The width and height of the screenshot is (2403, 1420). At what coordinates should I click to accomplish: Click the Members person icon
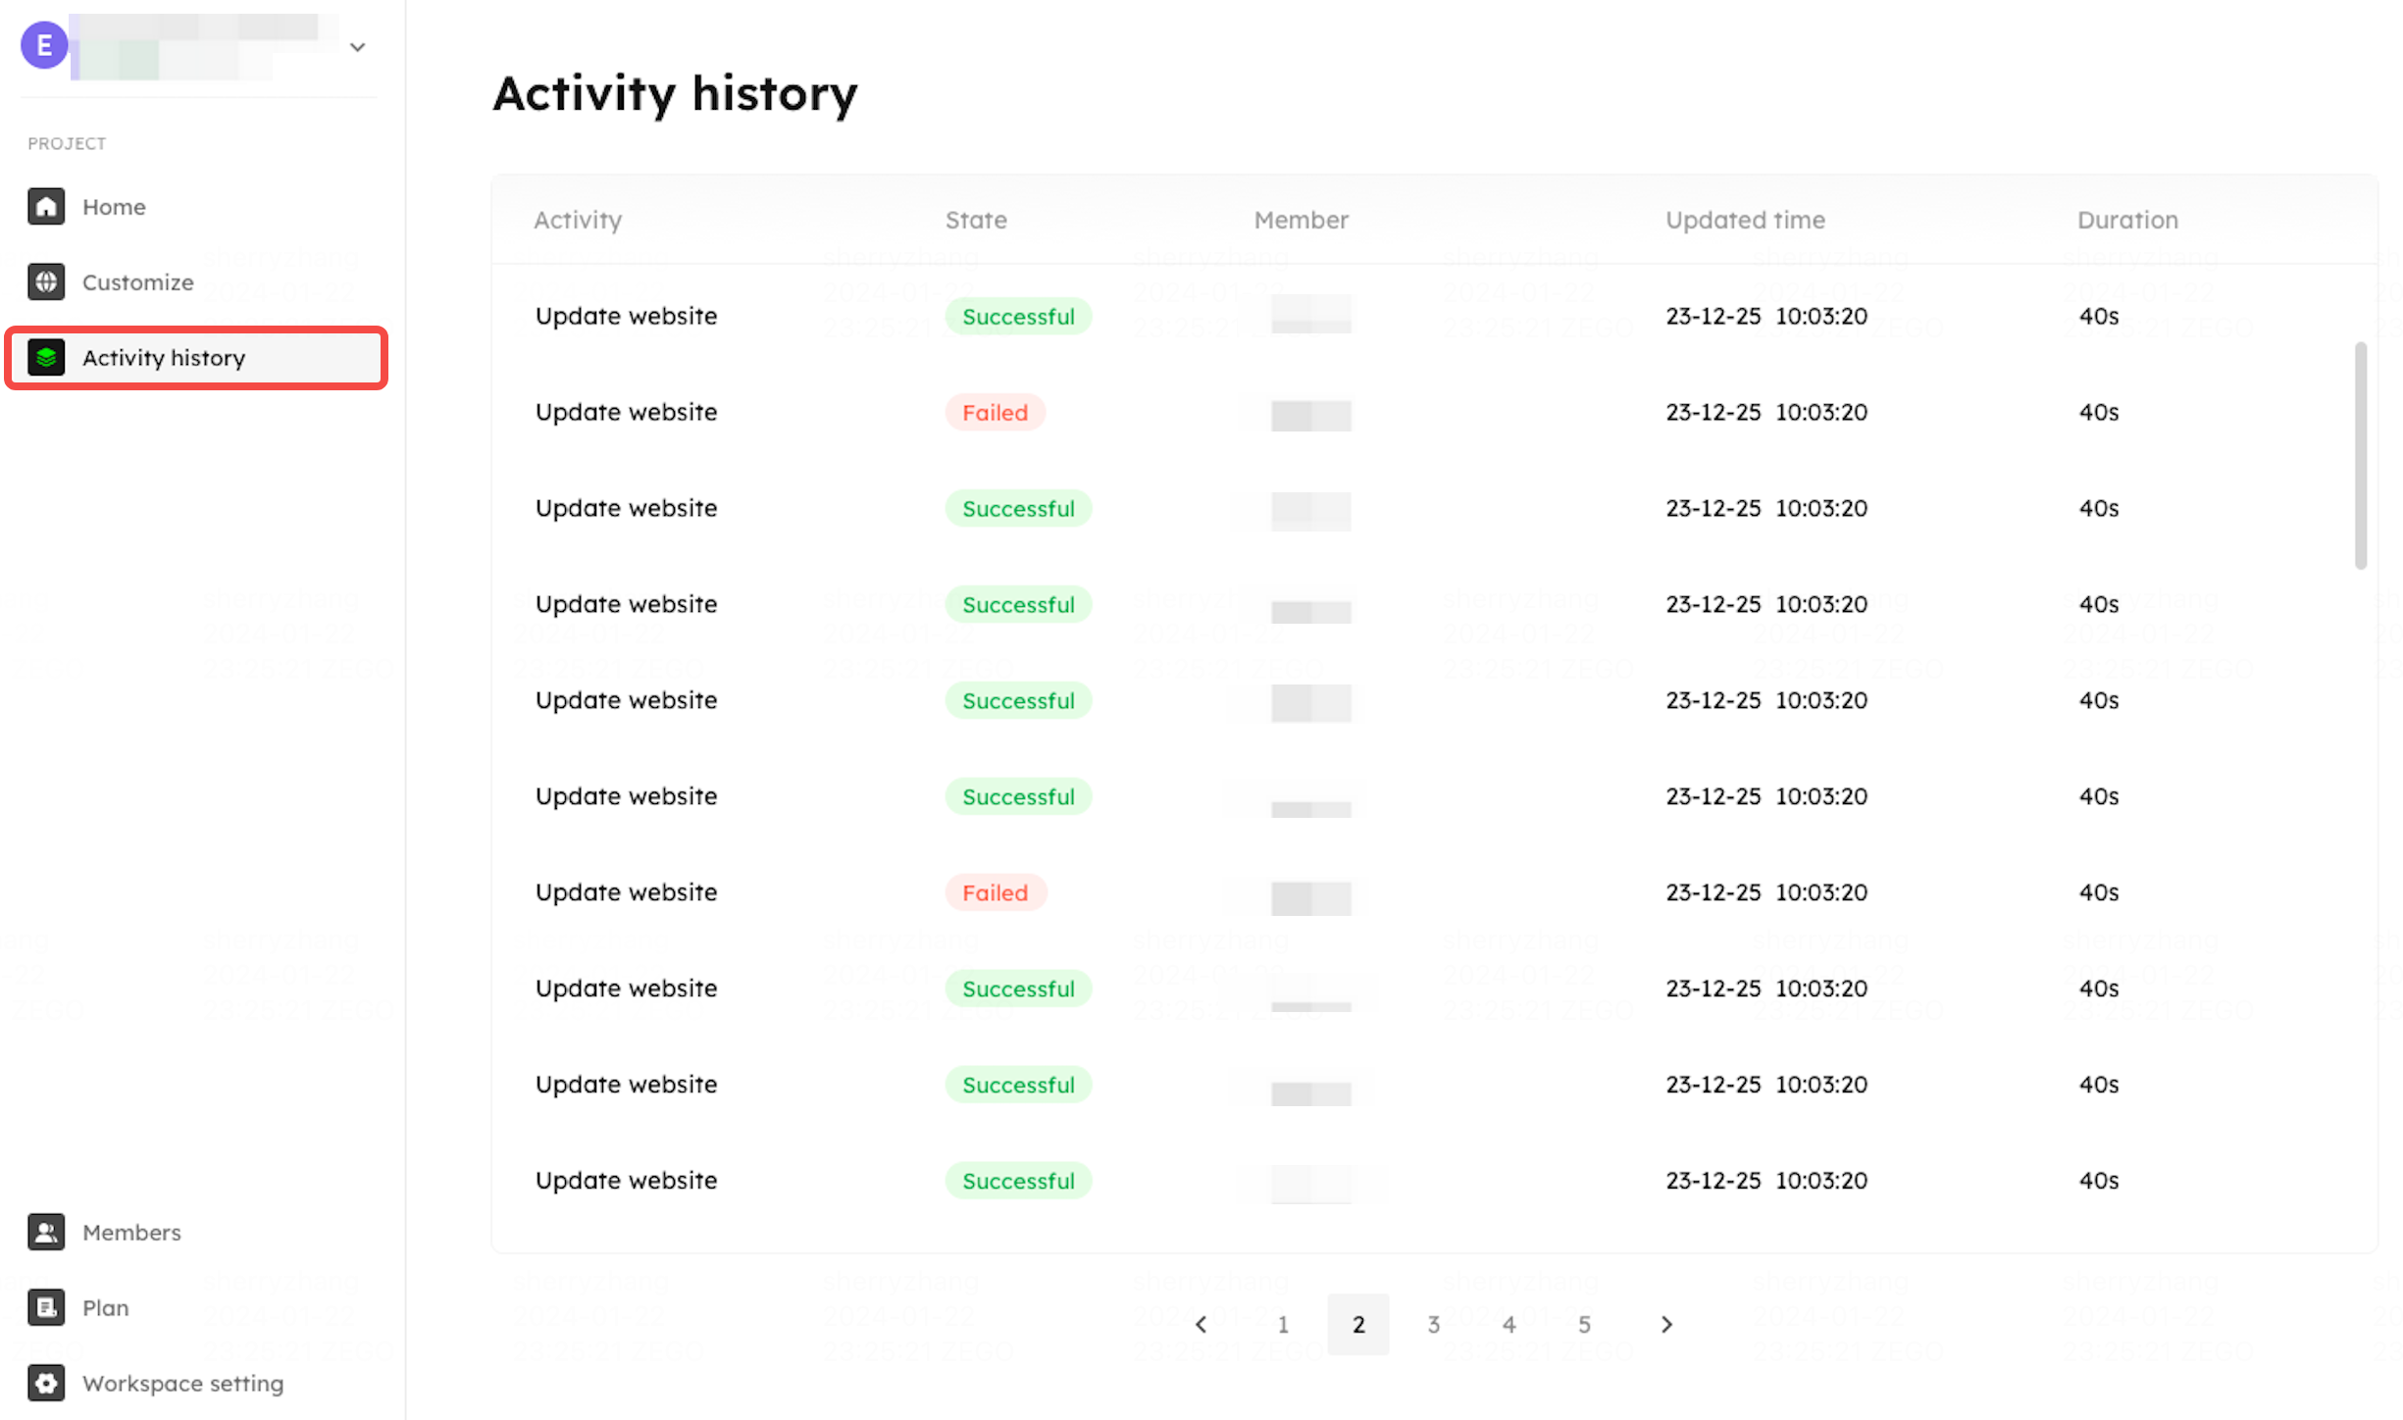(46, 1232)
